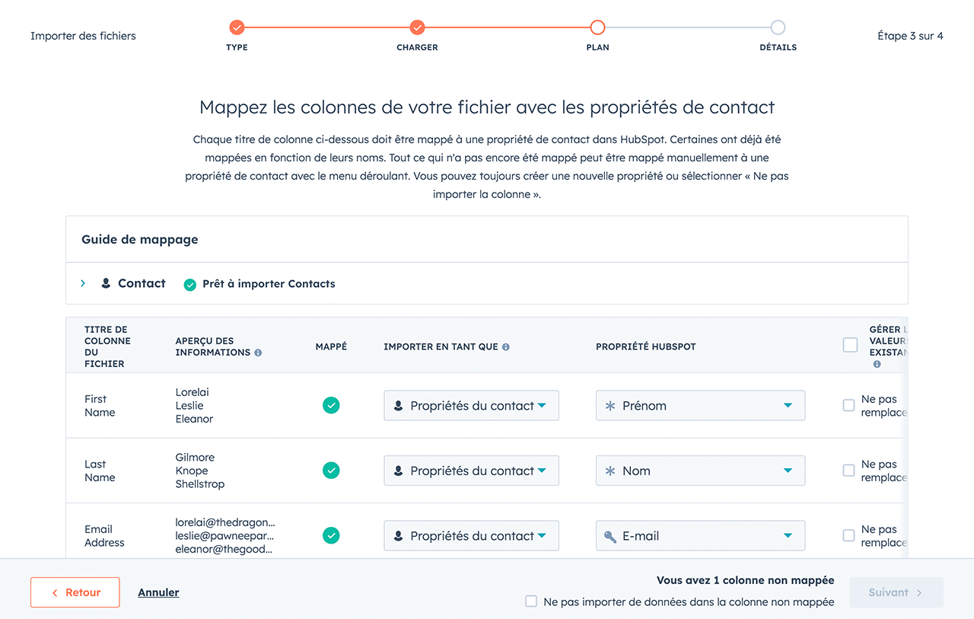Click the Étape 3 sur 4 indicator

910,36
